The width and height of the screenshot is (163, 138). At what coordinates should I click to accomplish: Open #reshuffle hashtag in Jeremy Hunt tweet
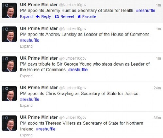tap(146, 11)
